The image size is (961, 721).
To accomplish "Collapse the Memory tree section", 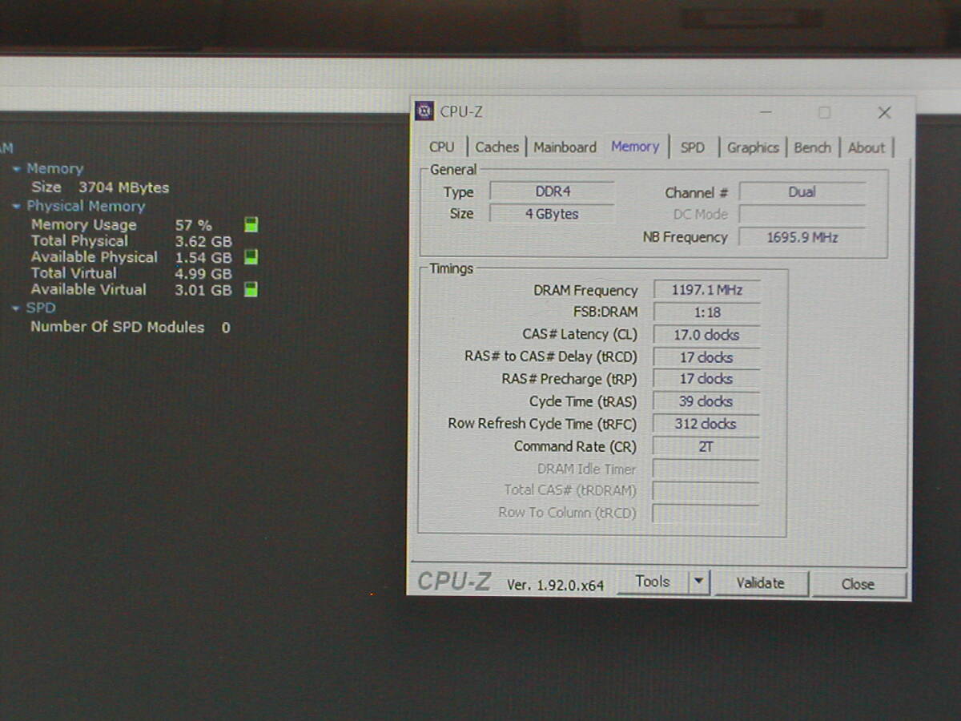I will 16,169.
